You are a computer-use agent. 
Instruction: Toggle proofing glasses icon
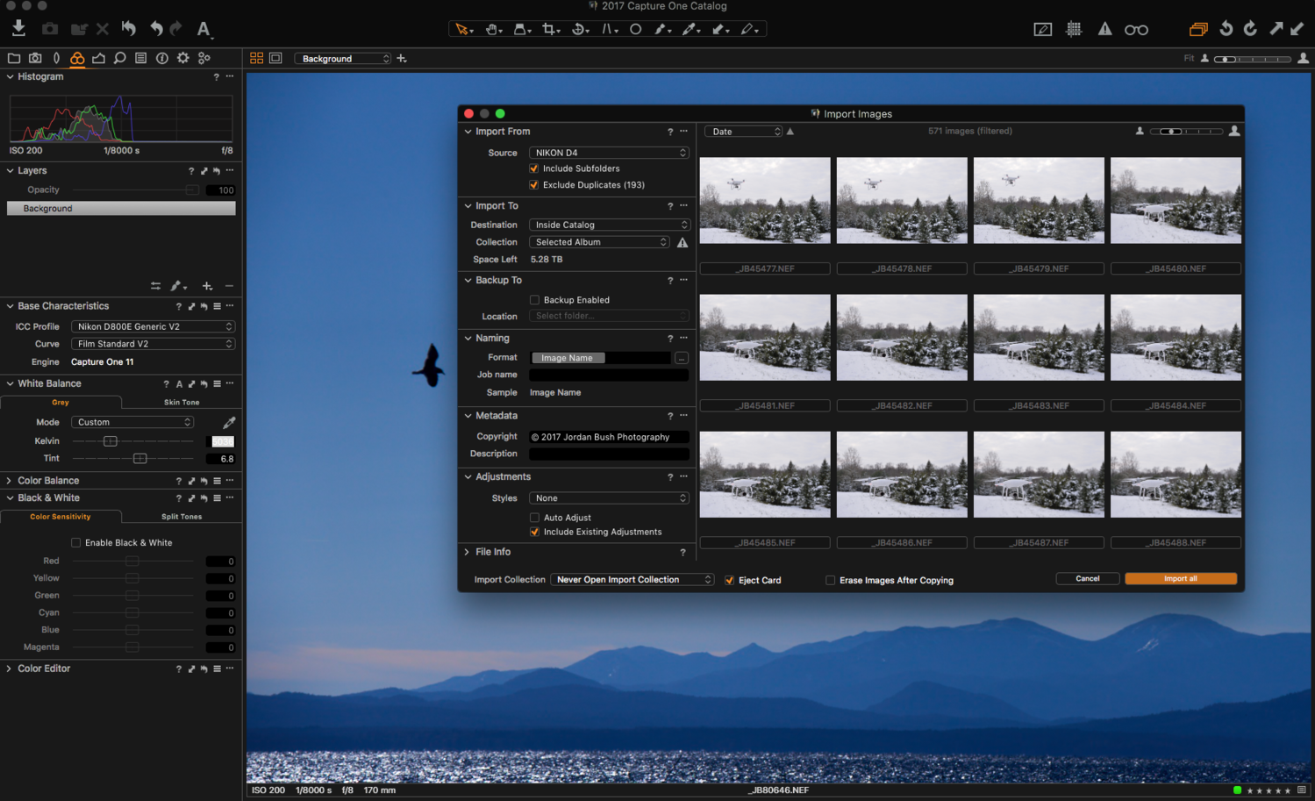[1136, 30]
